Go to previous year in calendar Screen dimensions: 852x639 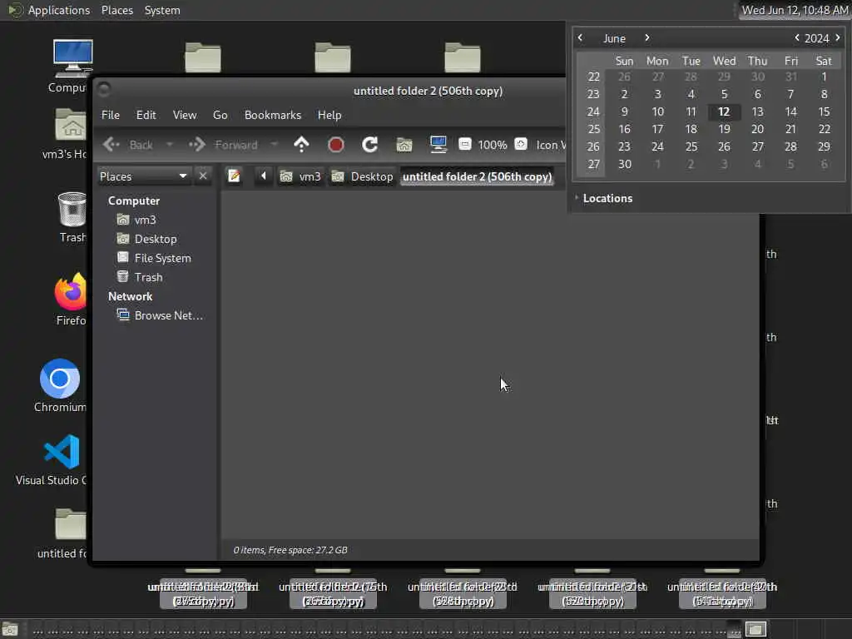click(796, 37)
